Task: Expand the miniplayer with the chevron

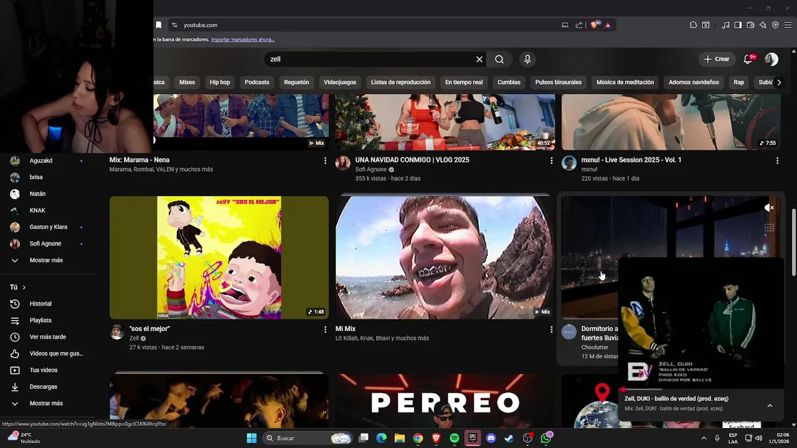Action: (x=770, y=406)
